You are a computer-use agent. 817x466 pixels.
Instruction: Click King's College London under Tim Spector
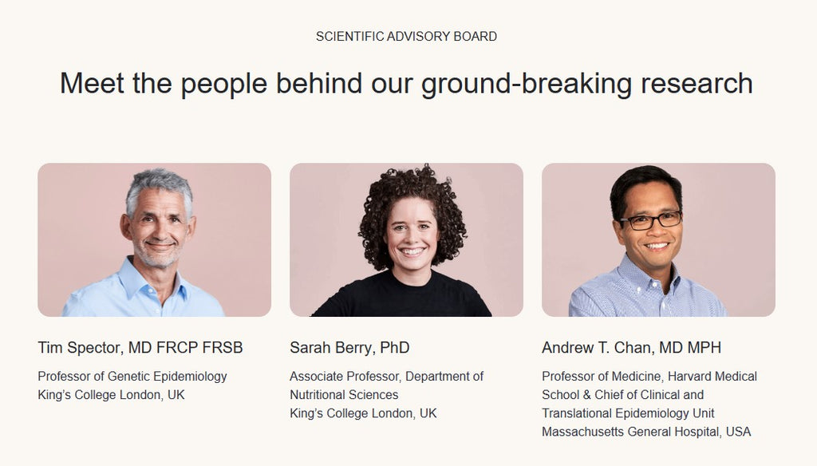tap(111, 394)
